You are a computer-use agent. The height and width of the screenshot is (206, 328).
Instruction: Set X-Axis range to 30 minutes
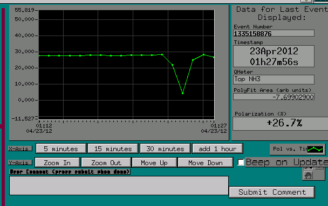(x=165, y=148)
